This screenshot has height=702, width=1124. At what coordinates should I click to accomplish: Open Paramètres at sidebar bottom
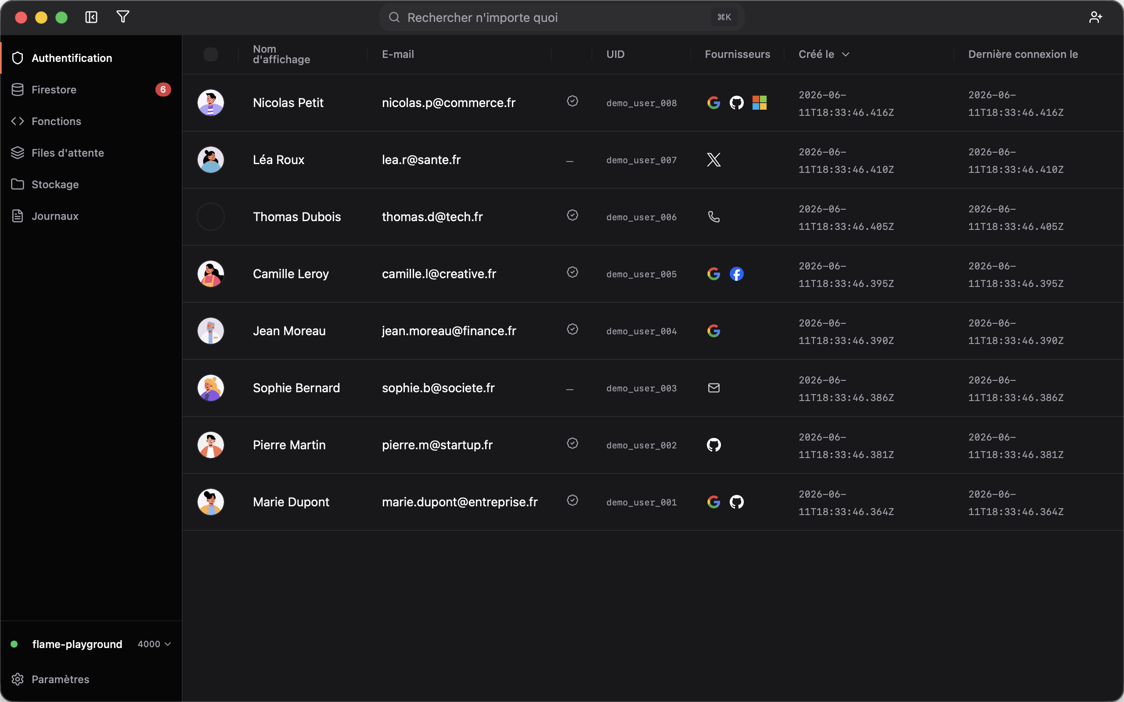coord(91,679)
